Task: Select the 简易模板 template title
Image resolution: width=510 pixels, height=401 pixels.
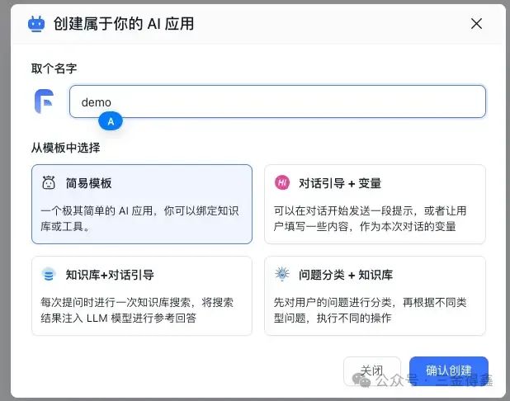Action: [x=88, y=183]
